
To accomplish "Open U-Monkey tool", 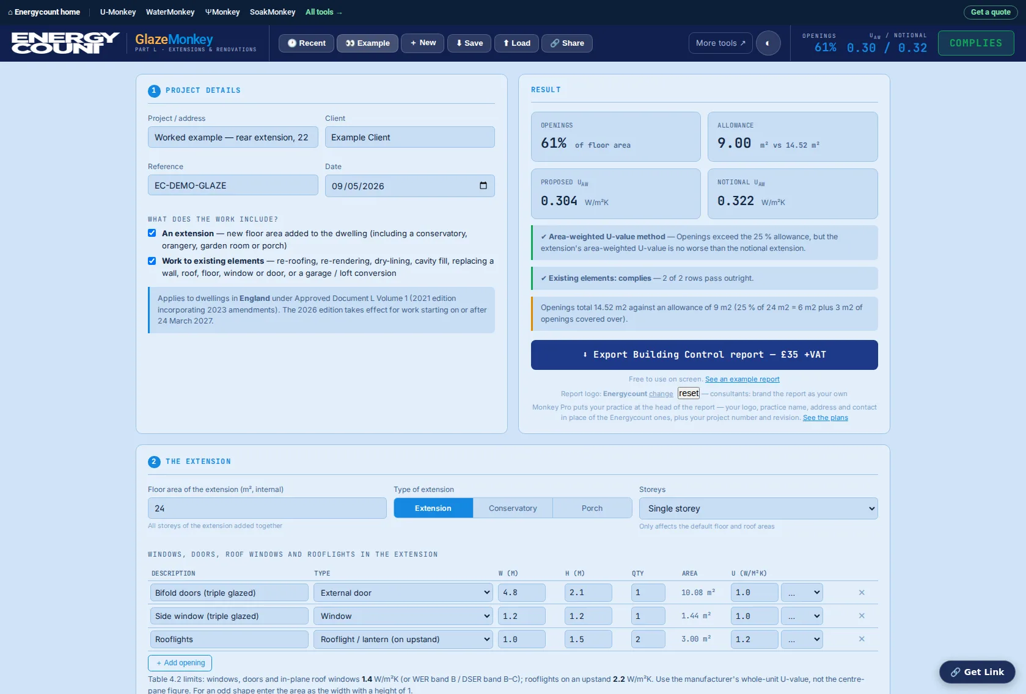I will (118, 12).
